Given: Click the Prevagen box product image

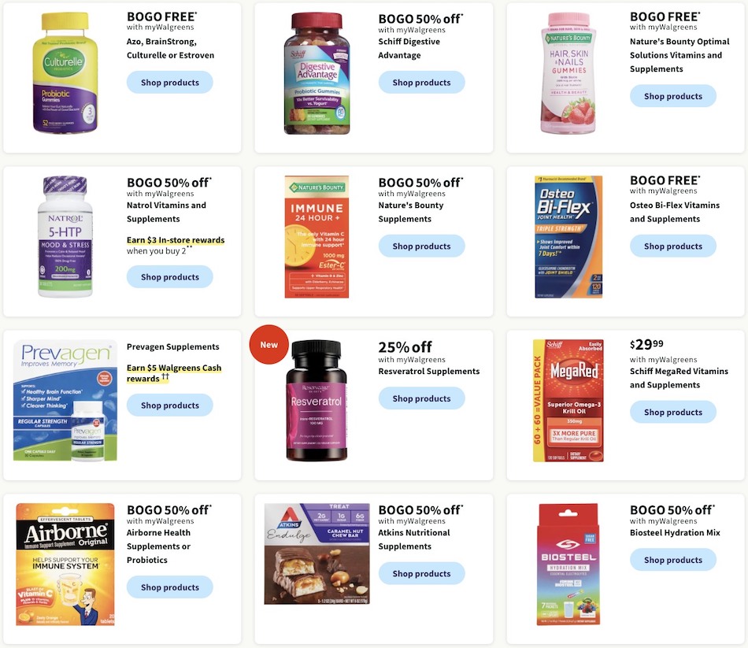Looking at the screenshot, I should click(x=65, y=400).
